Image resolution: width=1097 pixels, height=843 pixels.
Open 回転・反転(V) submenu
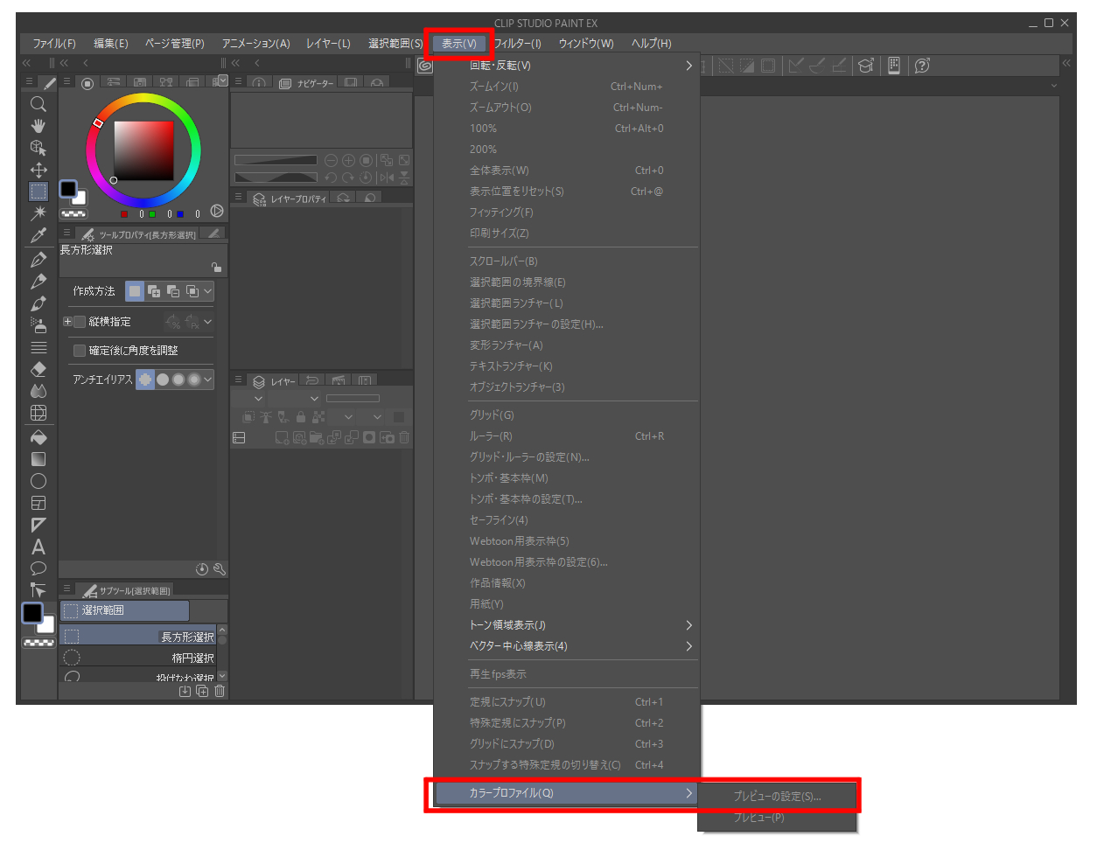567,66
